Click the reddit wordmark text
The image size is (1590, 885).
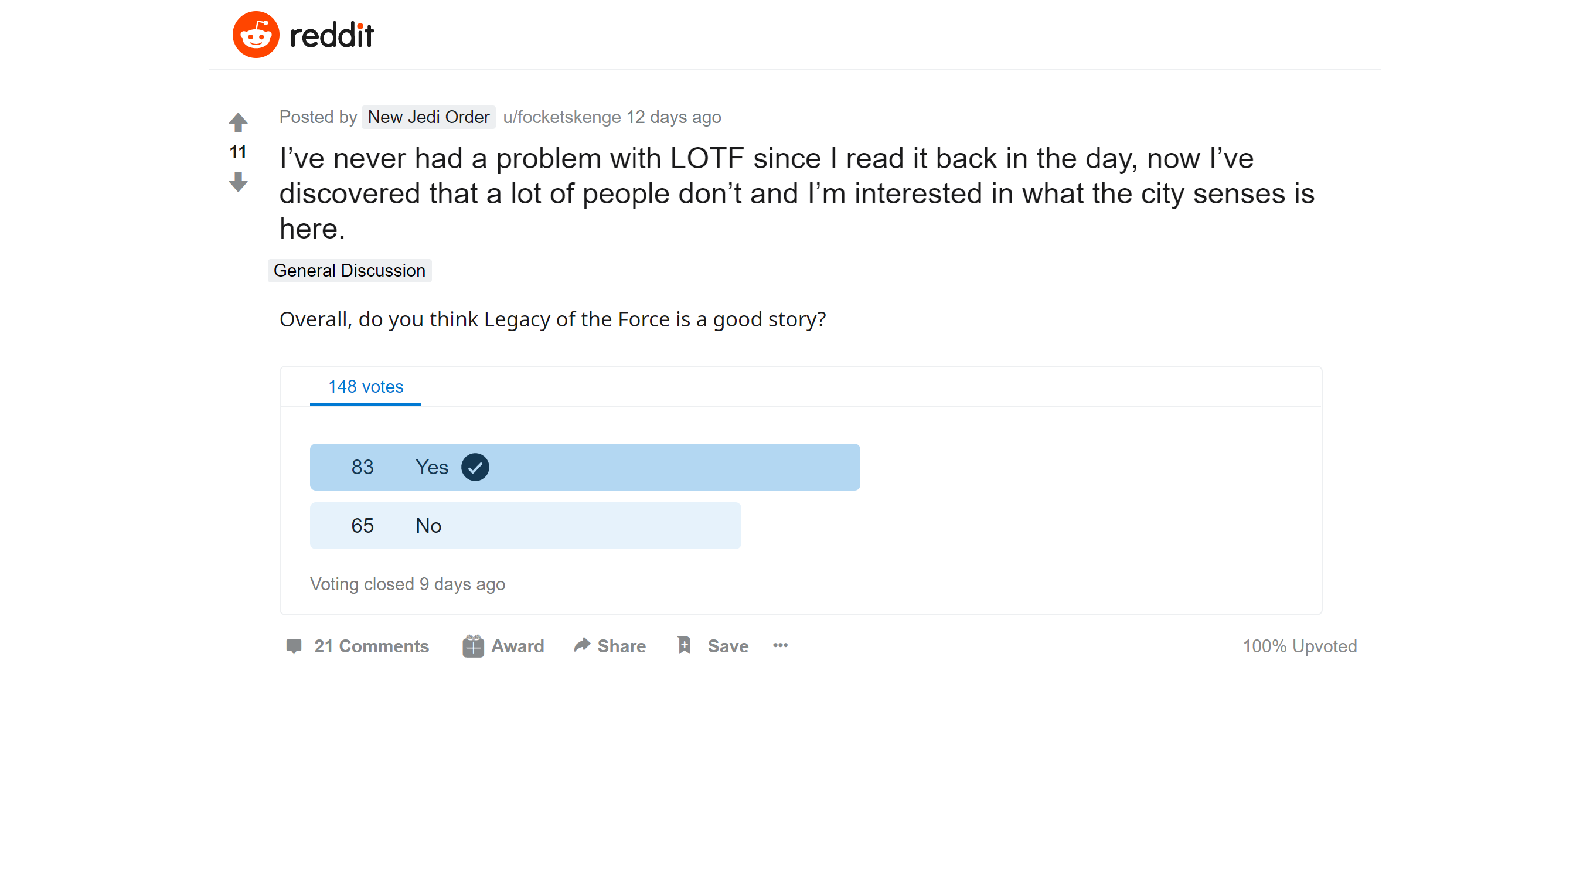[x=332, y=35]
